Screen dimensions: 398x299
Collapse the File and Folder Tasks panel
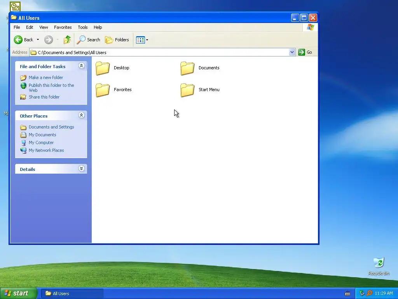point(82,66)
